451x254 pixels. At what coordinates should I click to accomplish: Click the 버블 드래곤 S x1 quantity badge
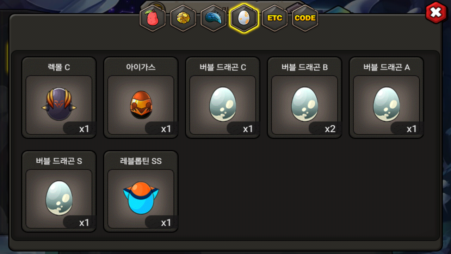click(x=79, y=222)
